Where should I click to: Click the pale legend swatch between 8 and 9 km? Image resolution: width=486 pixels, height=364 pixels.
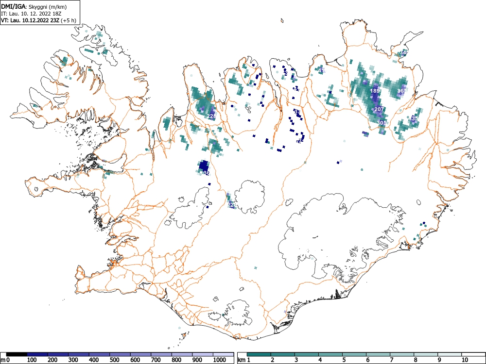(426, 354)
